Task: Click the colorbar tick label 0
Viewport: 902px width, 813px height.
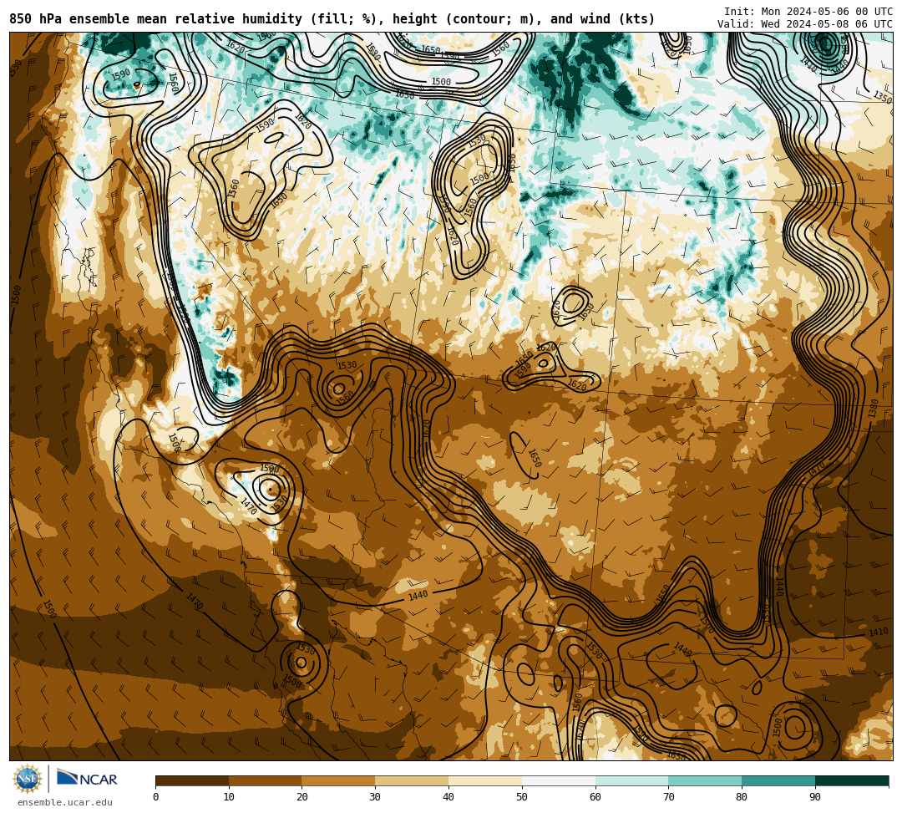Action: pyautogui.click(x=156, y=797)
